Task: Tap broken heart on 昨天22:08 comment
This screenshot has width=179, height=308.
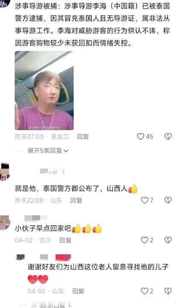Action: (x=168, y=200)
